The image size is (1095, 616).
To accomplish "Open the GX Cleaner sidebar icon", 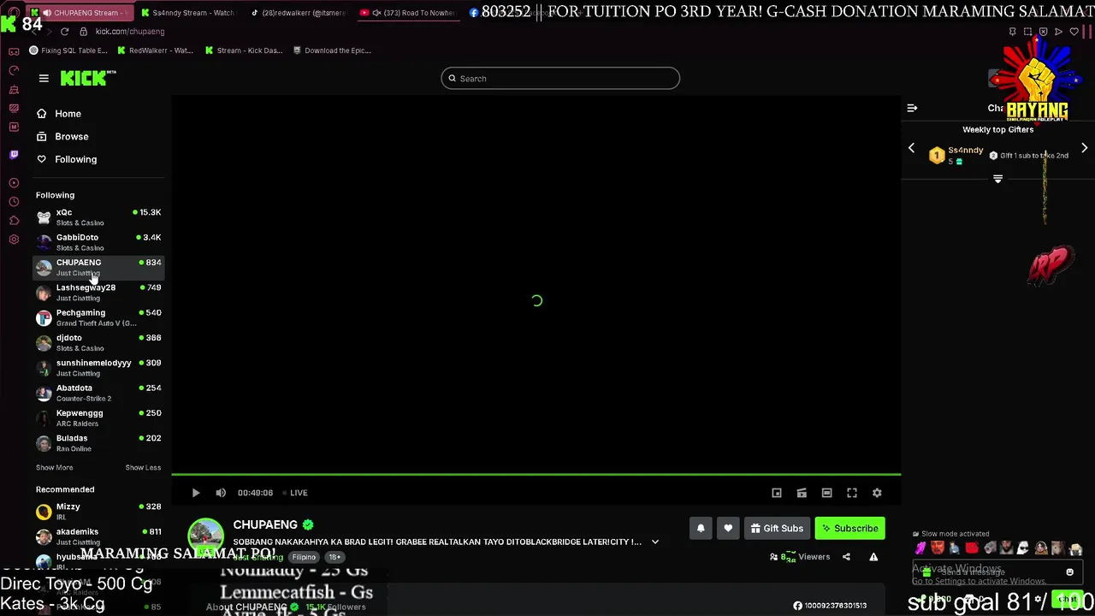I will pos(14,89).
